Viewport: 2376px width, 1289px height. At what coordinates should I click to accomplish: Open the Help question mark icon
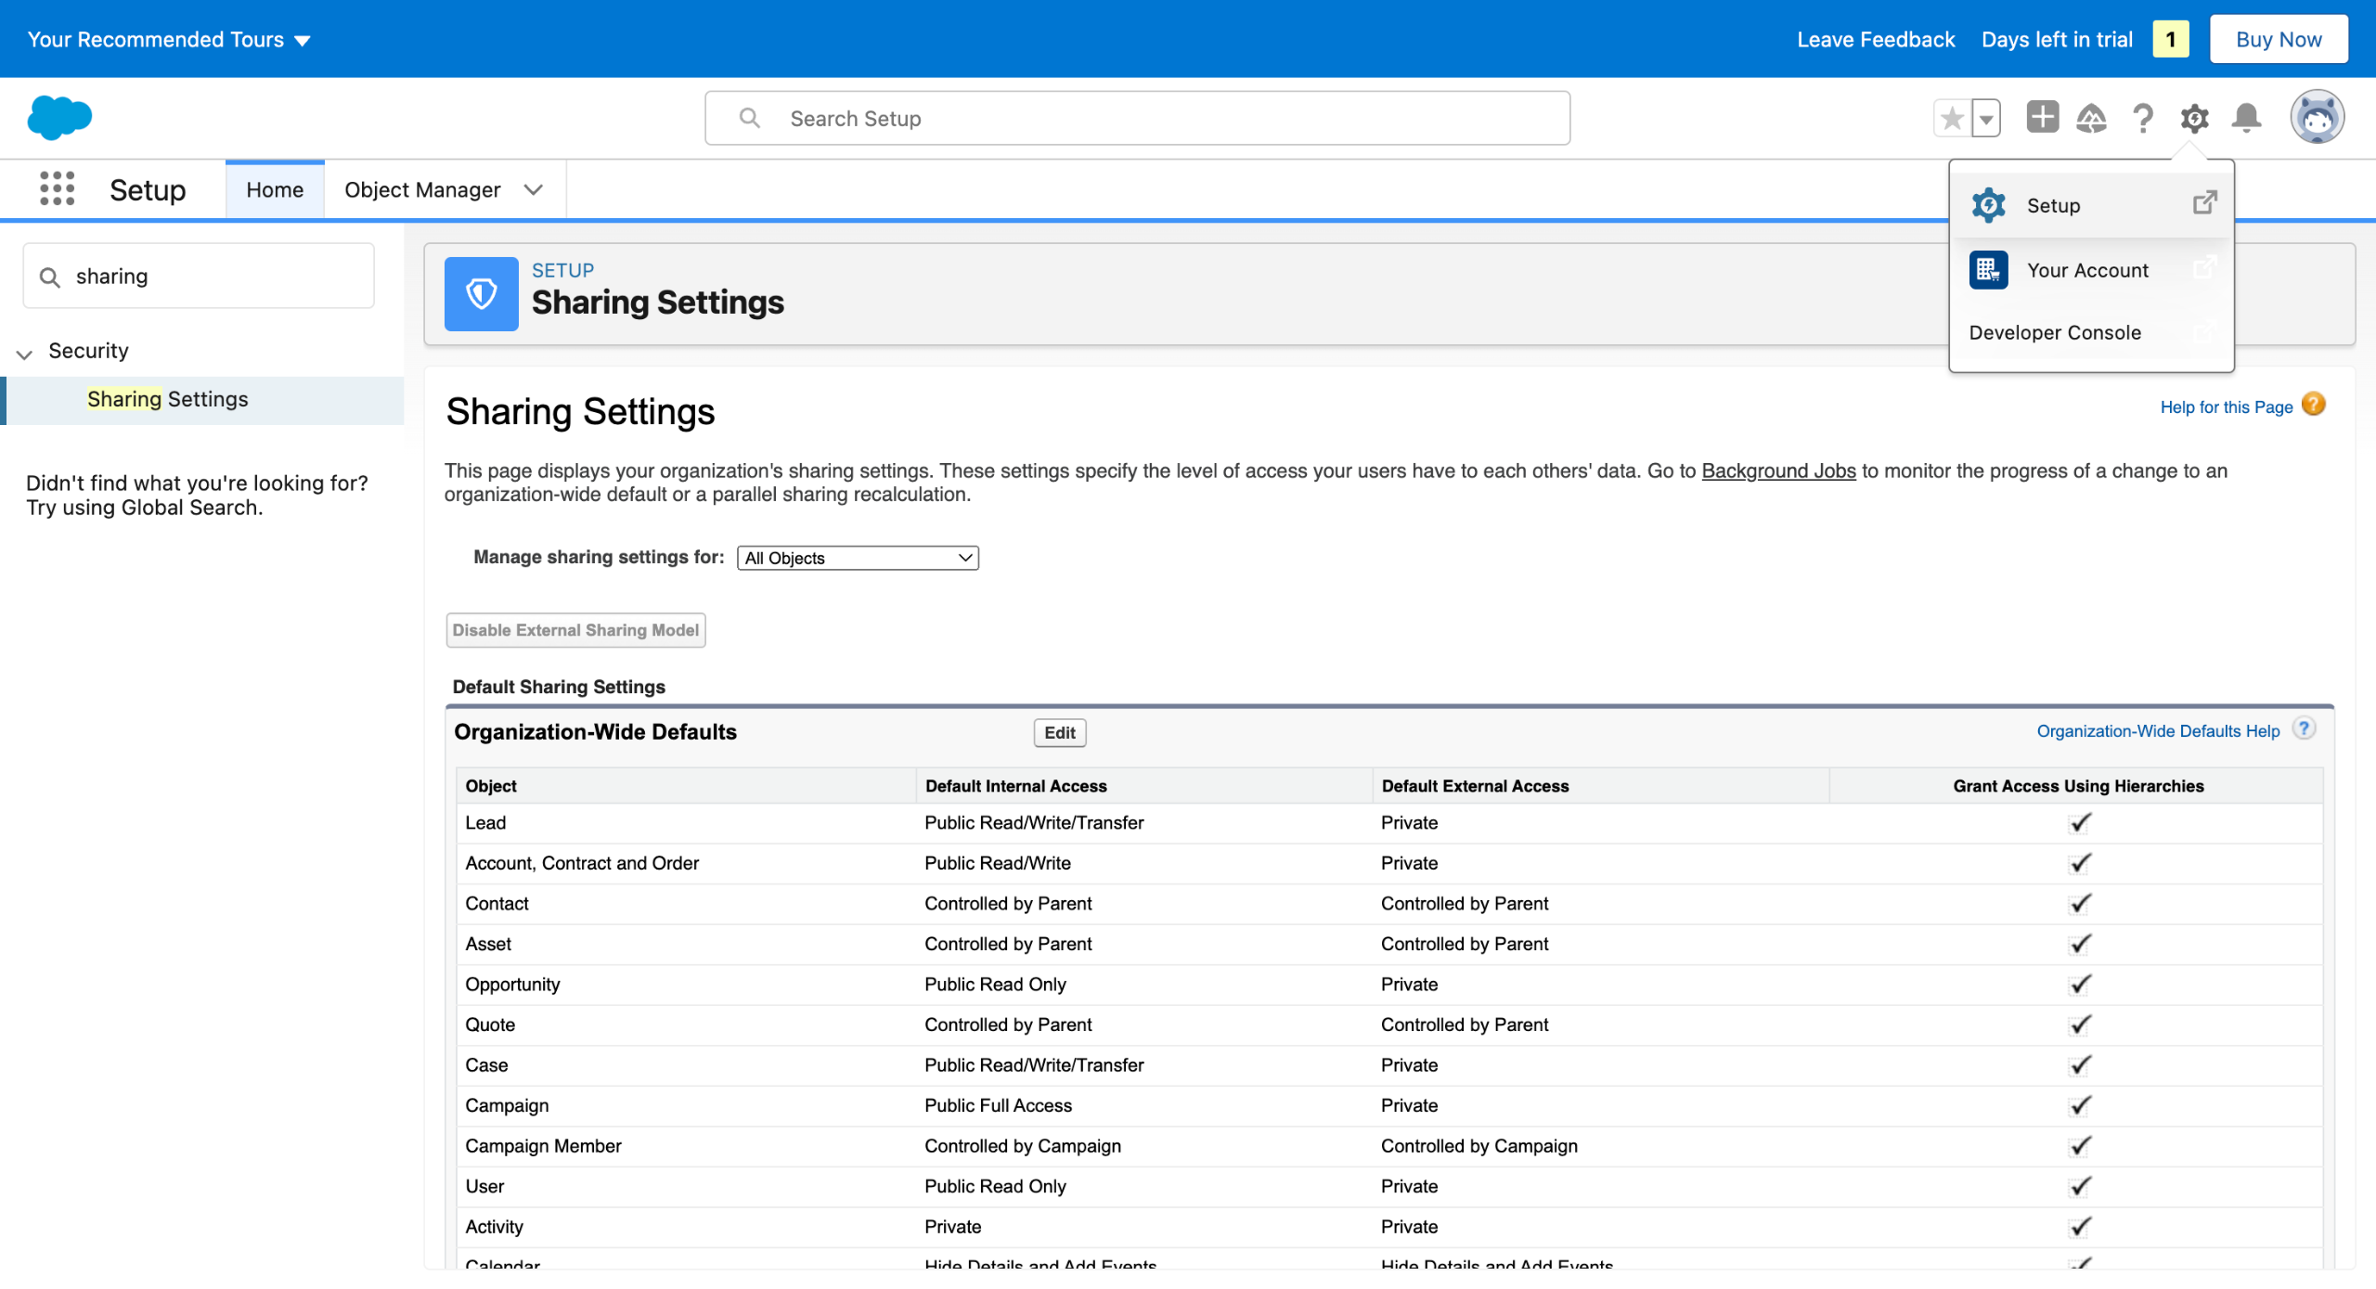(2143, 118)
